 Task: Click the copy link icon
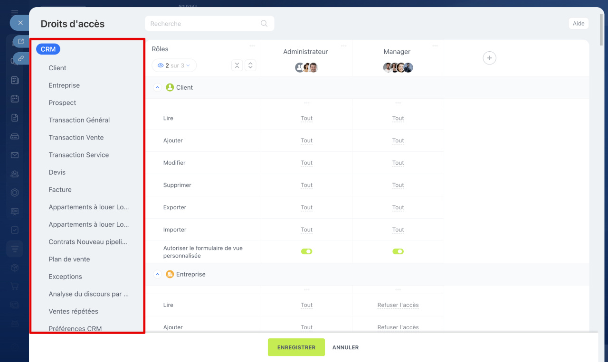21,58
